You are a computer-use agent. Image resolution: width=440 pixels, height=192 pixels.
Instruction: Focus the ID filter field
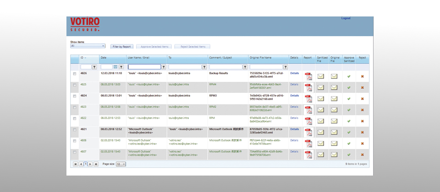86,67
